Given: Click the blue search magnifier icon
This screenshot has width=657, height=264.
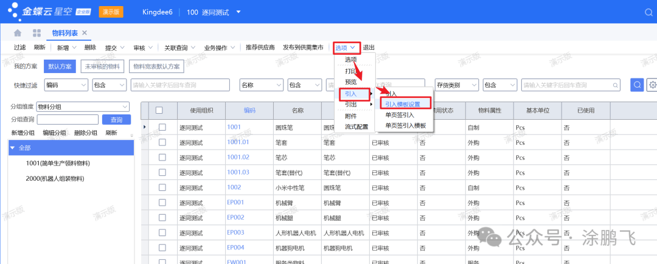Looking at the screenshot, I should point(636,85).
